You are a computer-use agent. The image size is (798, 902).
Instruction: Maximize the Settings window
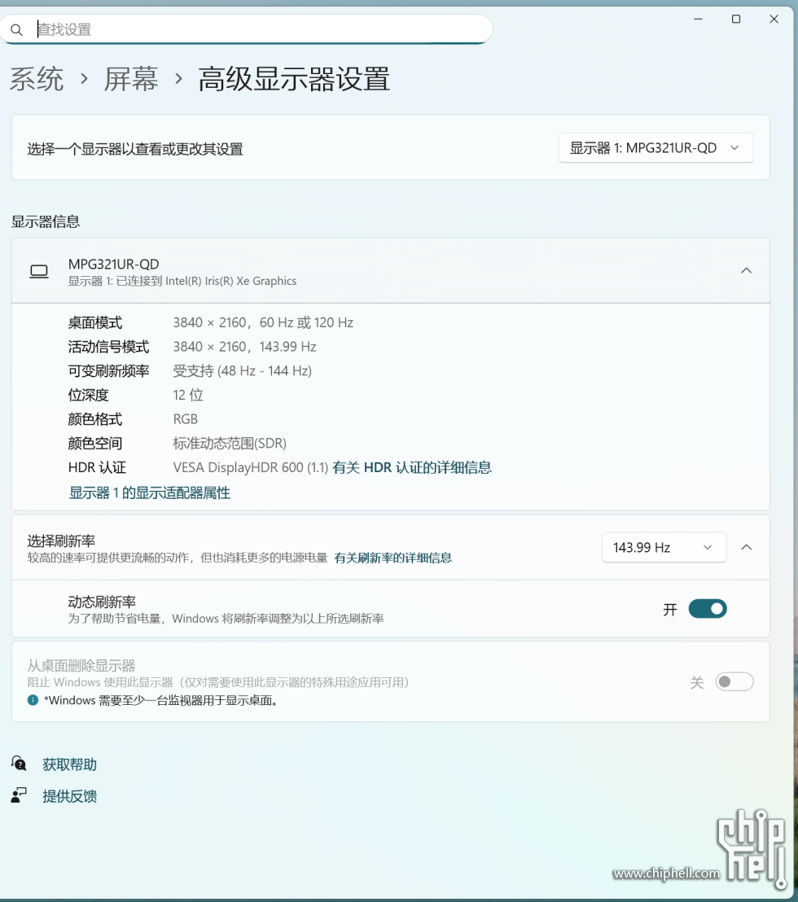tap(736, 19)
